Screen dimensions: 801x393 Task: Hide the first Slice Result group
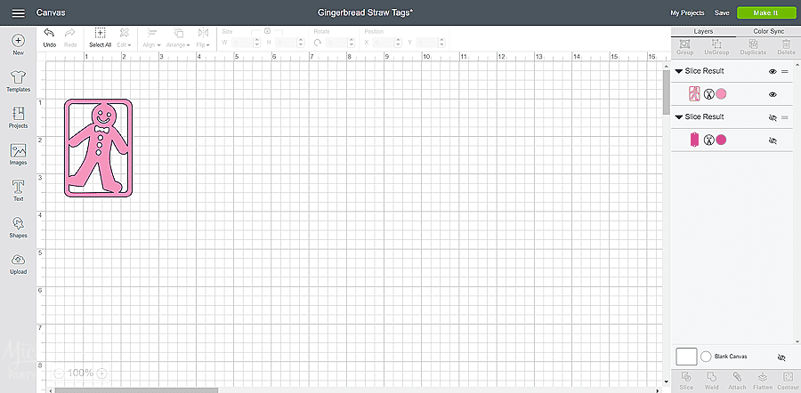[x=773, y=71]
